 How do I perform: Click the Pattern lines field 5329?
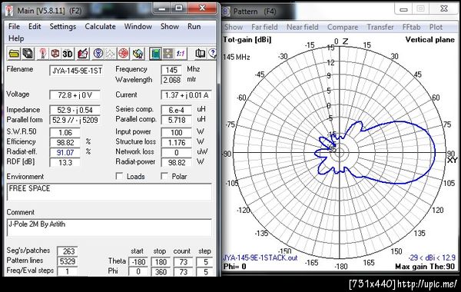click(x=68, y=261)
